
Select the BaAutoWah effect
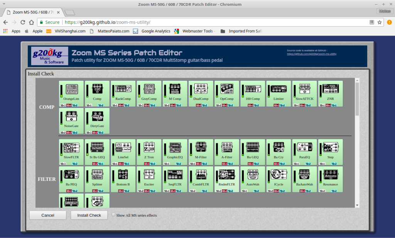(305, 179)
